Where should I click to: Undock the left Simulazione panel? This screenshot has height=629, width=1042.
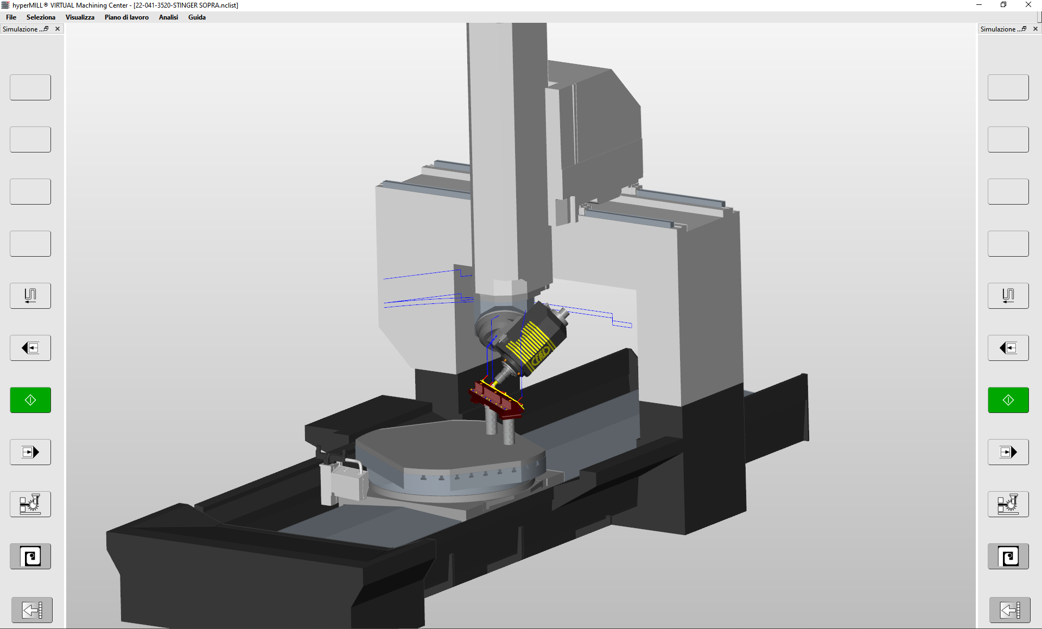click(x=46, y=29)
